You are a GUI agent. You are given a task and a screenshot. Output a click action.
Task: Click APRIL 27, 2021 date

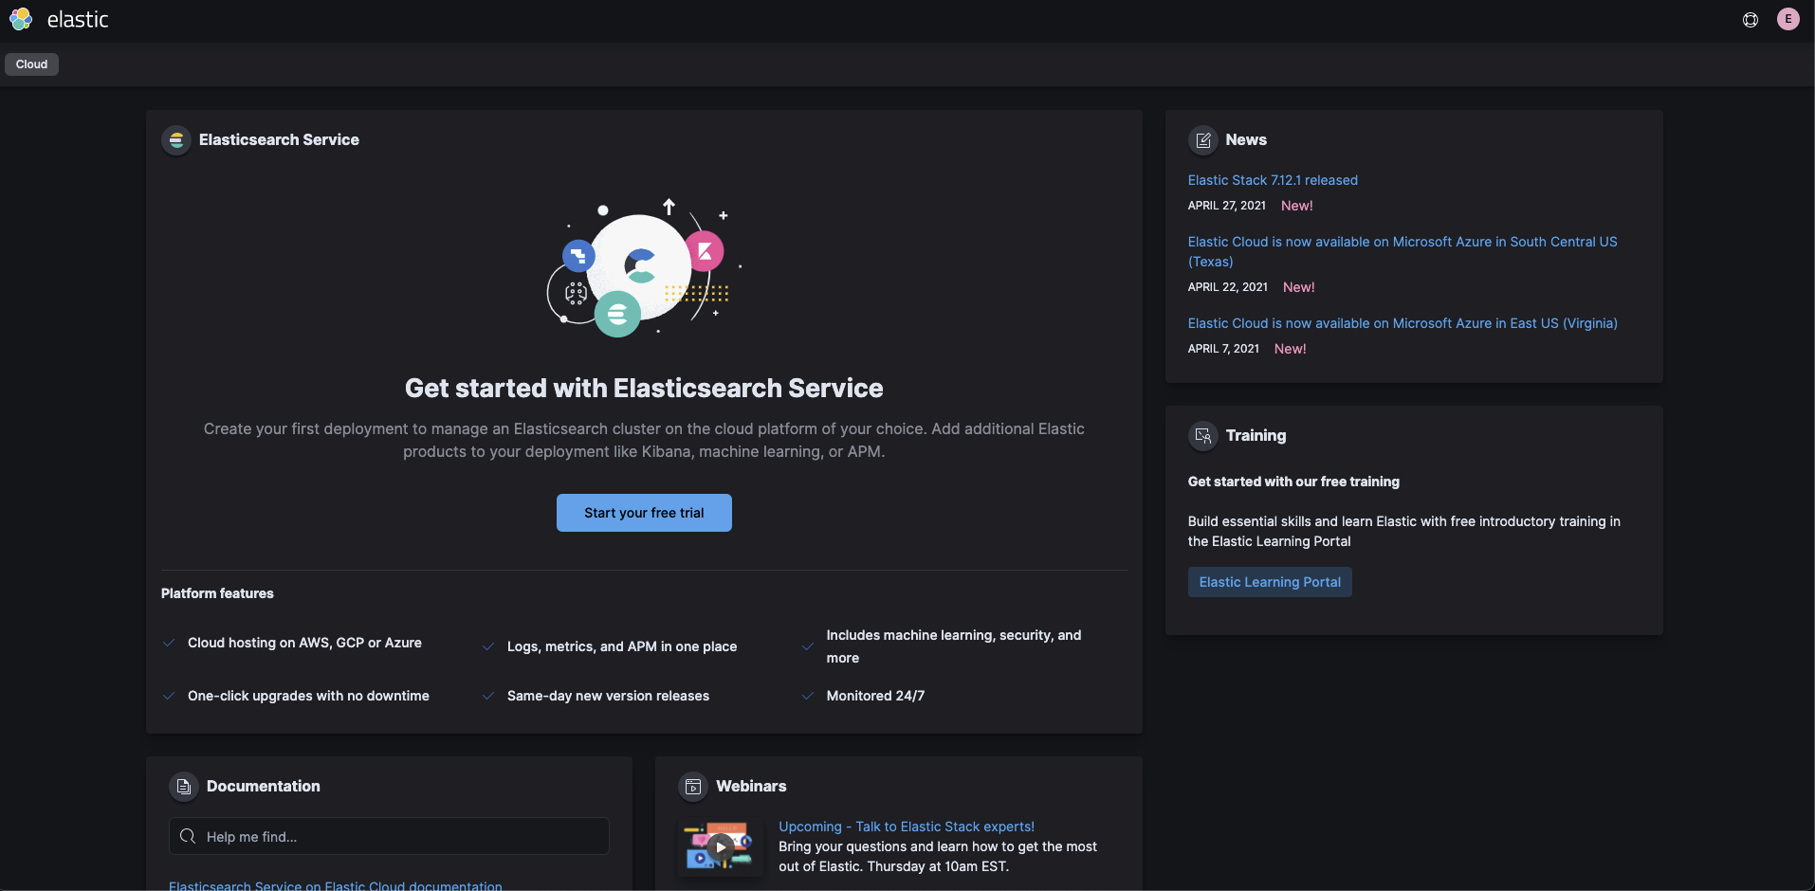[1227, 206]
